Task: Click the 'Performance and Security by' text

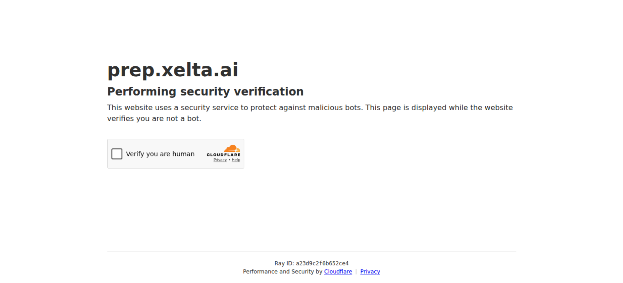Action: [x=283, y=271]
